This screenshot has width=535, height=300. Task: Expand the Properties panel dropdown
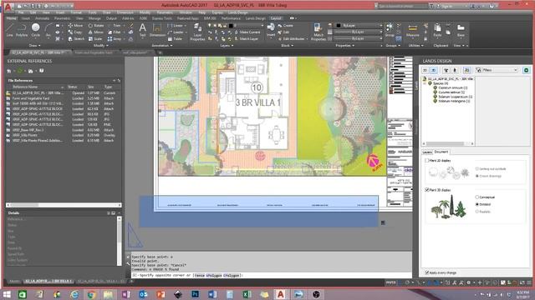pyautogui.click(x=345, y=45)
